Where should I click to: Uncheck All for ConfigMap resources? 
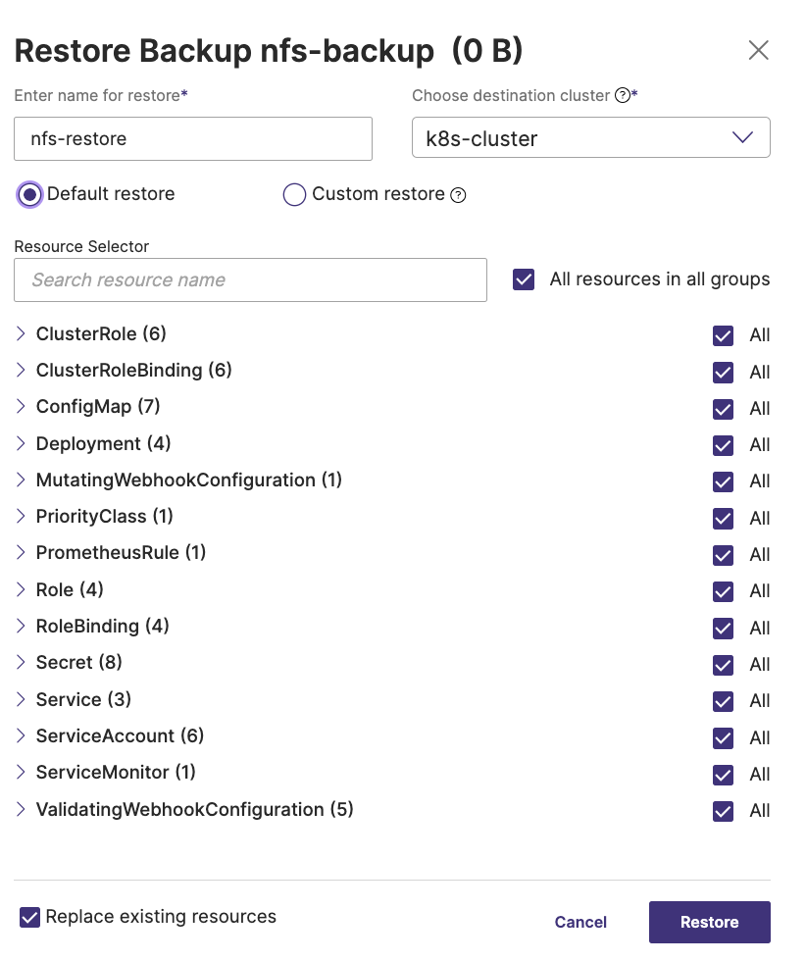[724, 409]
